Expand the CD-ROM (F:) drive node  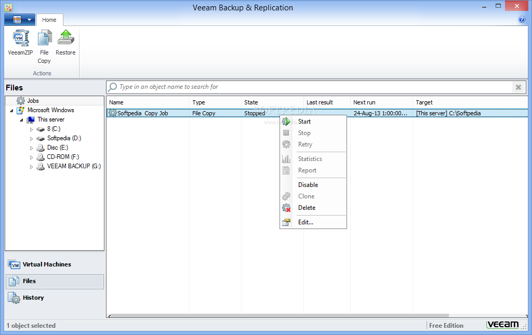click(x=31, y=157)
